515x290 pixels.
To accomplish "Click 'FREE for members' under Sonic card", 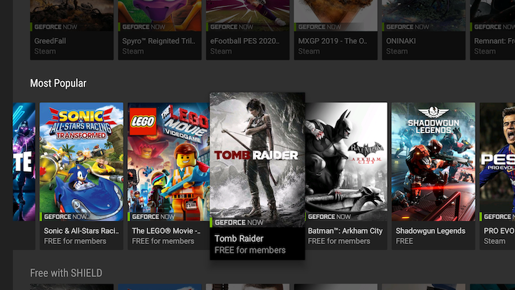I will click(75, 241).
